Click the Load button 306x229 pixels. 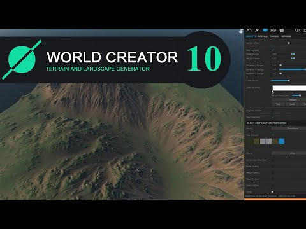click(x=292, y=104)
